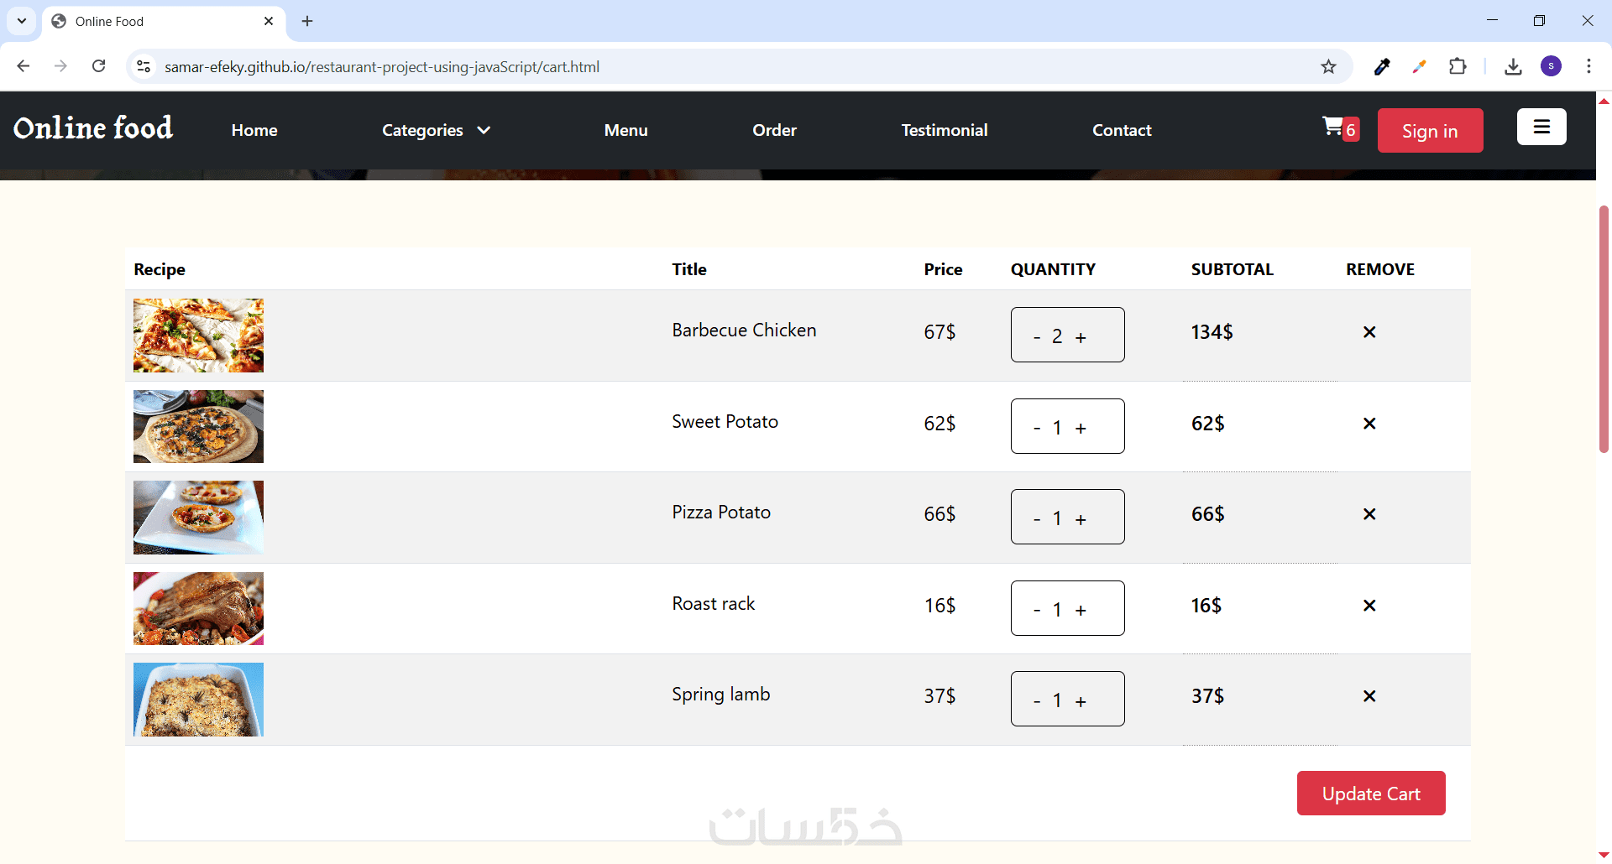Click the 134$ subtotal value
The image size is (1612, 864).
(x=1212, y=332)
